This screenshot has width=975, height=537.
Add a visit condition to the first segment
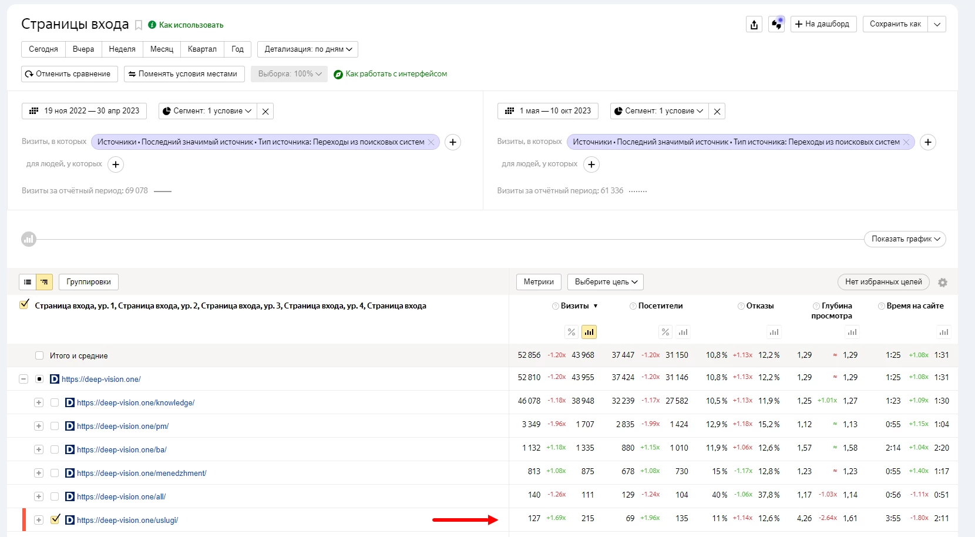[x=453, y=142]
